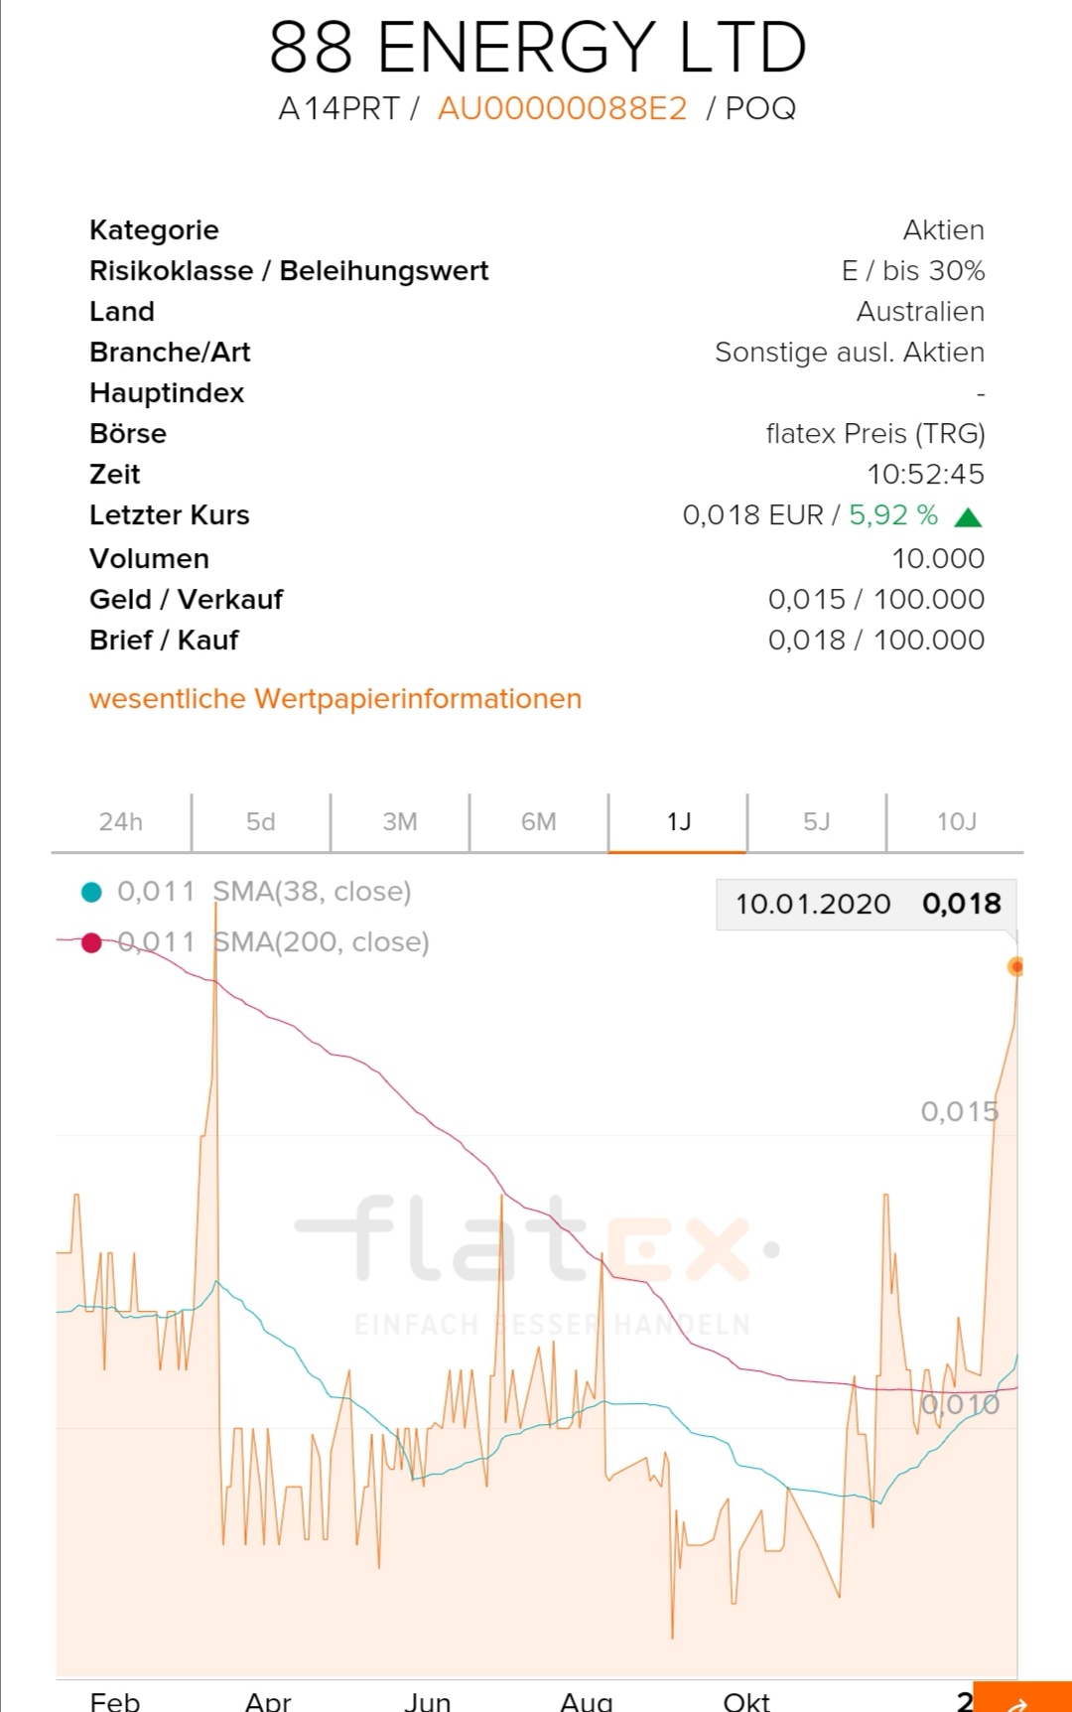Switch chart to the 24h tab
The width and height of the screenshot is (1072, 1712).
tap(121, 822)
